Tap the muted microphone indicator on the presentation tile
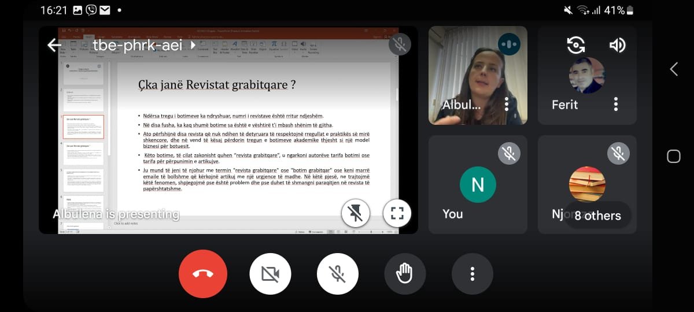694x312 pixels. point(400,44)
